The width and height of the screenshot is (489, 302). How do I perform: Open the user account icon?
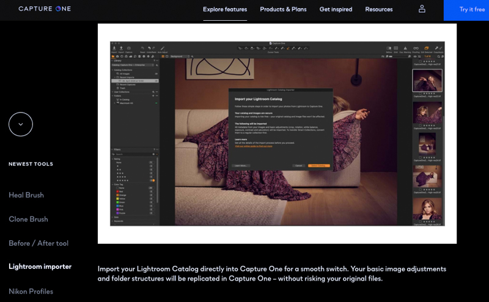[422, 9]
